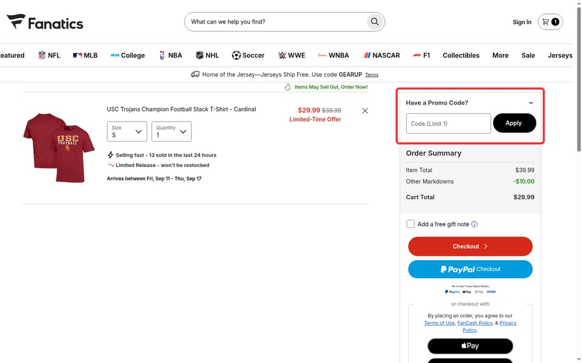
Task: Click the Other Markdowns -$10.00 value
Action: tap(524, 181)
